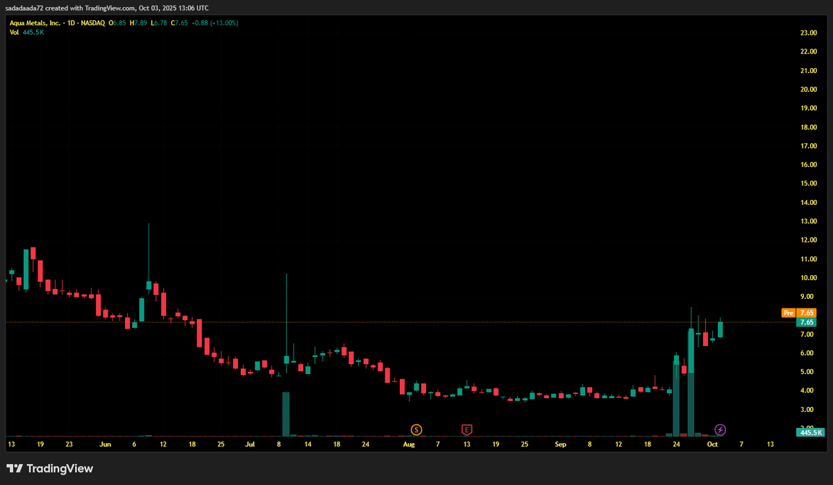Click the teal 445.5K volume axis label
This screenshot has height=485, width=833.
(809, 432)
